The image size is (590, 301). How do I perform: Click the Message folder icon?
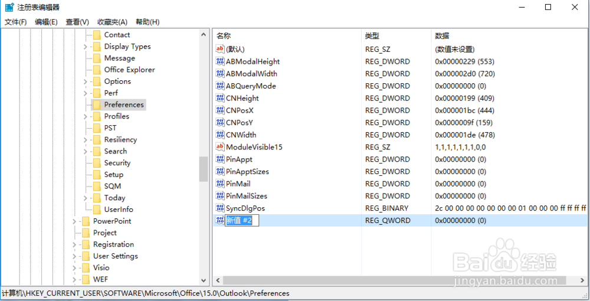(x=97, y=58)
